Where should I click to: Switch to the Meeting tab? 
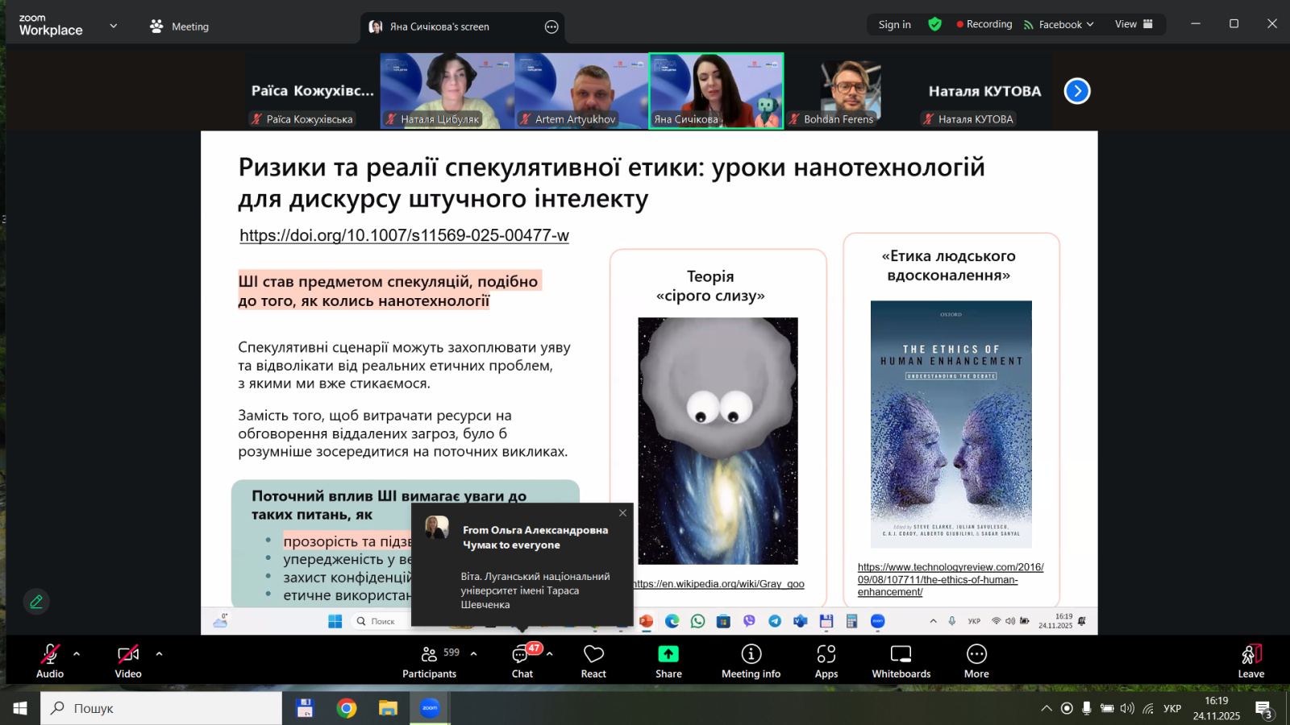click(x=180, y=27)
